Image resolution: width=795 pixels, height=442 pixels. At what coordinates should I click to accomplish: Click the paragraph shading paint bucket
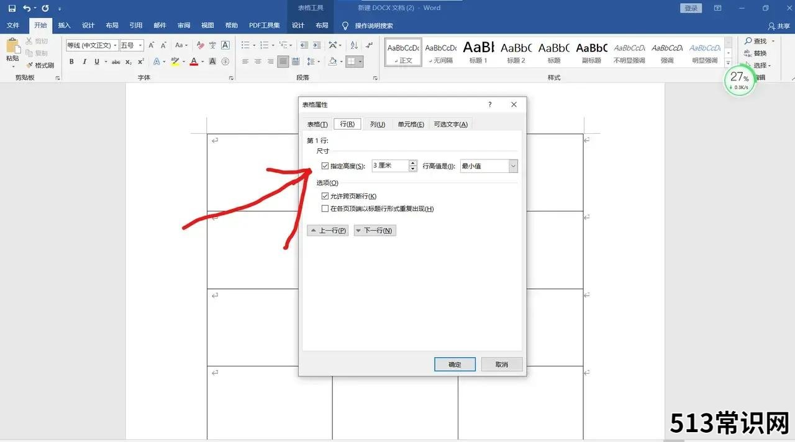(x=333, y=61)
